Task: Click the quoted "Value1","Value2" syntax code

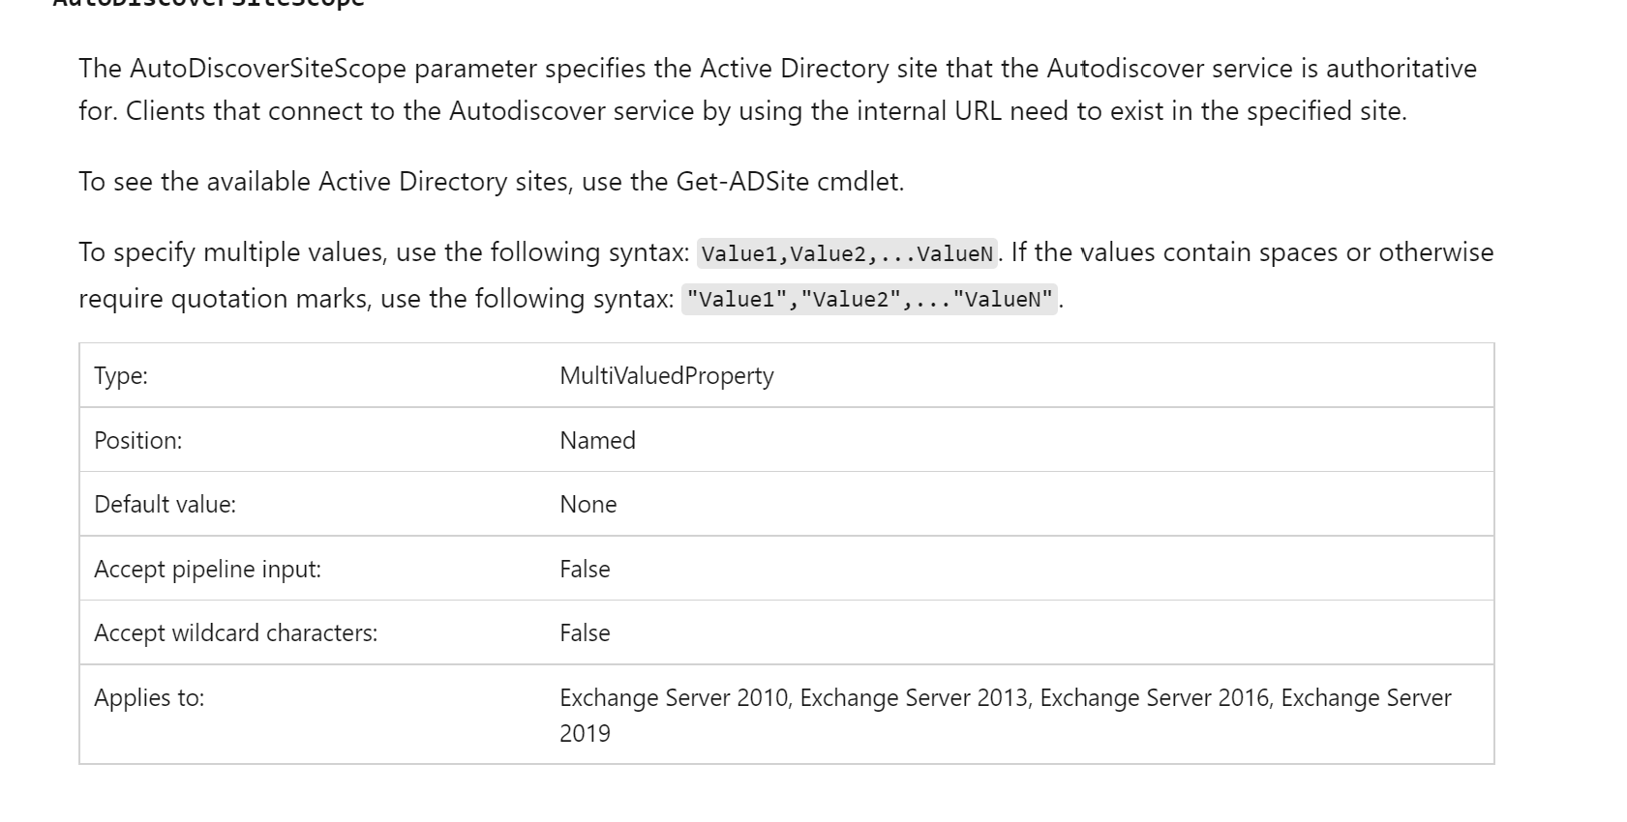Action: pos(869,299)
